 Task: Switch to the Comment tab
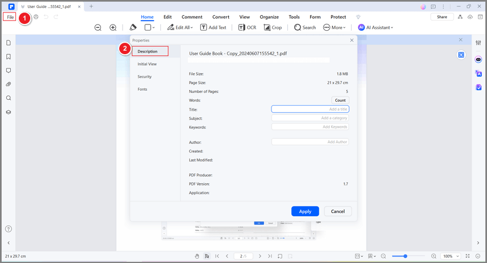[x=192, y=17]
